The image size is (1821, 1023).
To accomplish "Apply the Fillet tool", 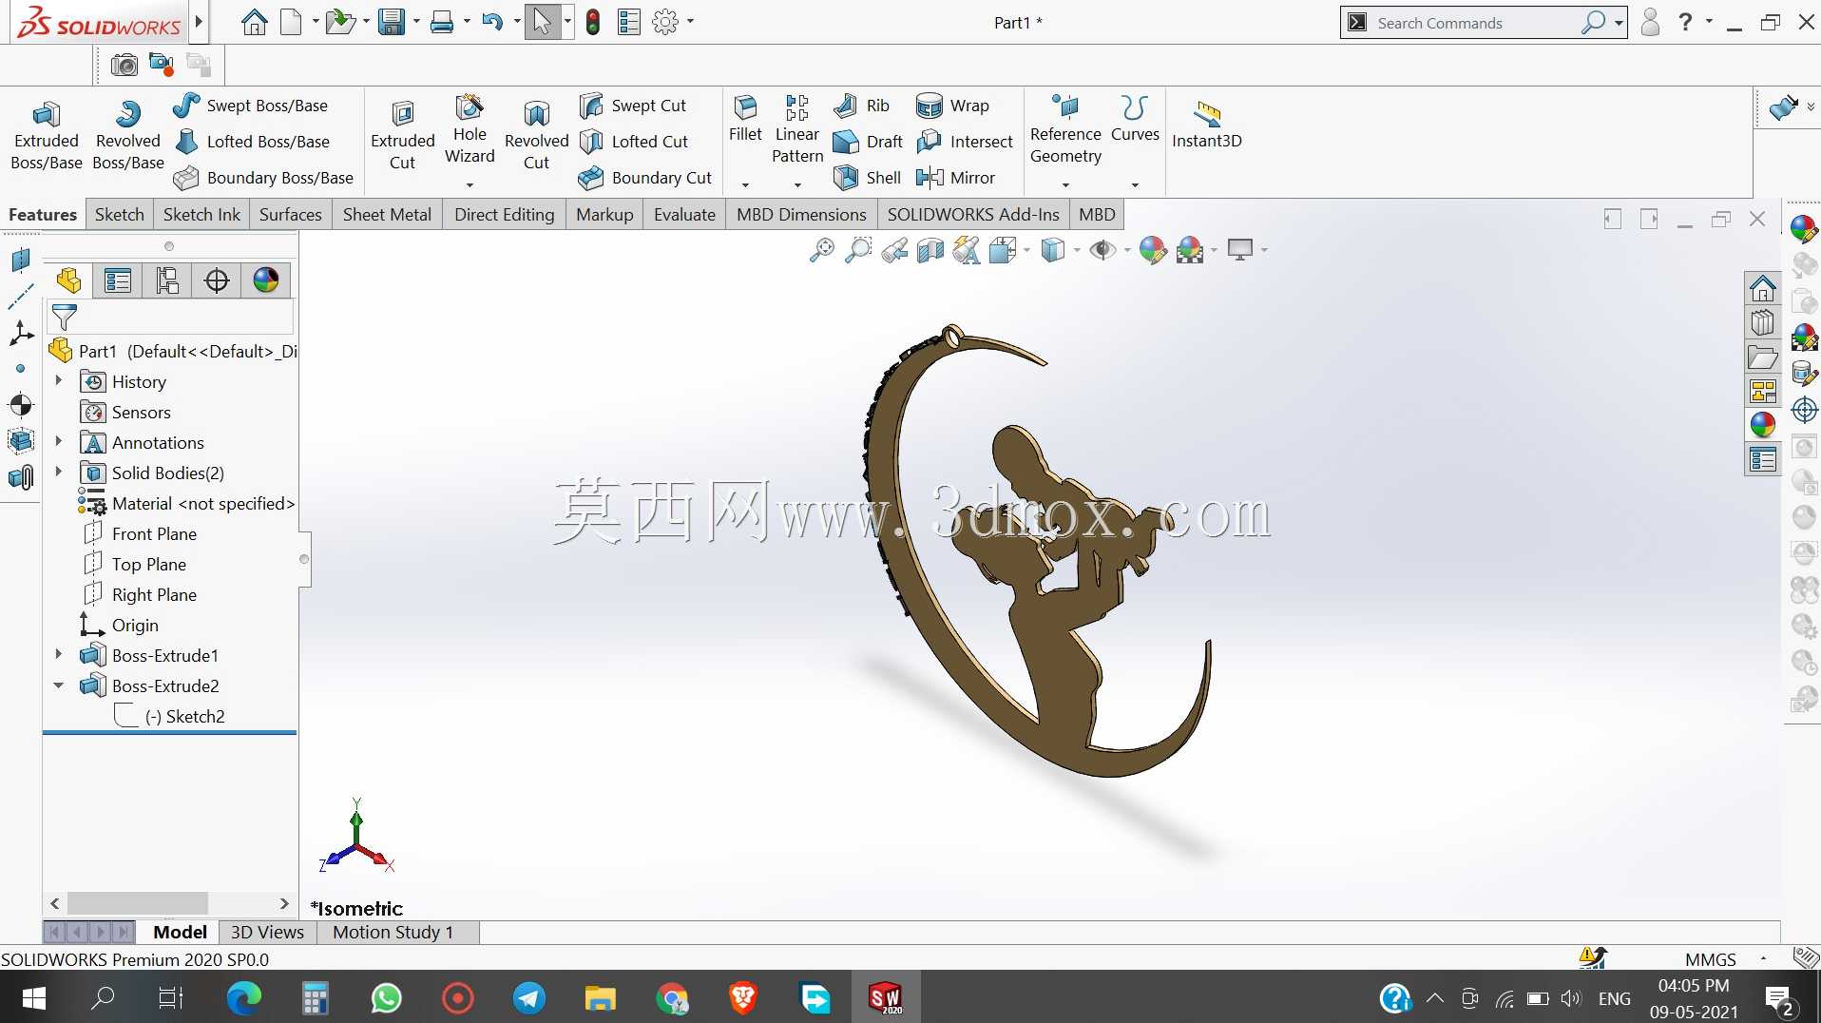I will [x=745, y=119].
